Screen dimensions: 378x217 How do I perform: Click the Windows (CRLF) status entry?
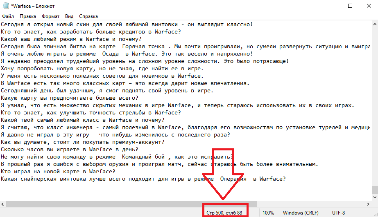click(x=301, y=213)
